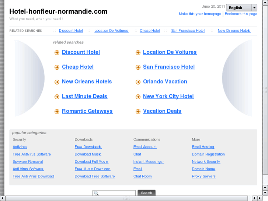Click the language dropdown arrow button
This screenshot has width=268, height=201.
coord(254,8)
